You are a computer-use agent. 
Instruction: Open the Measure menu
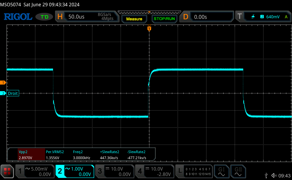click(134, 19)
